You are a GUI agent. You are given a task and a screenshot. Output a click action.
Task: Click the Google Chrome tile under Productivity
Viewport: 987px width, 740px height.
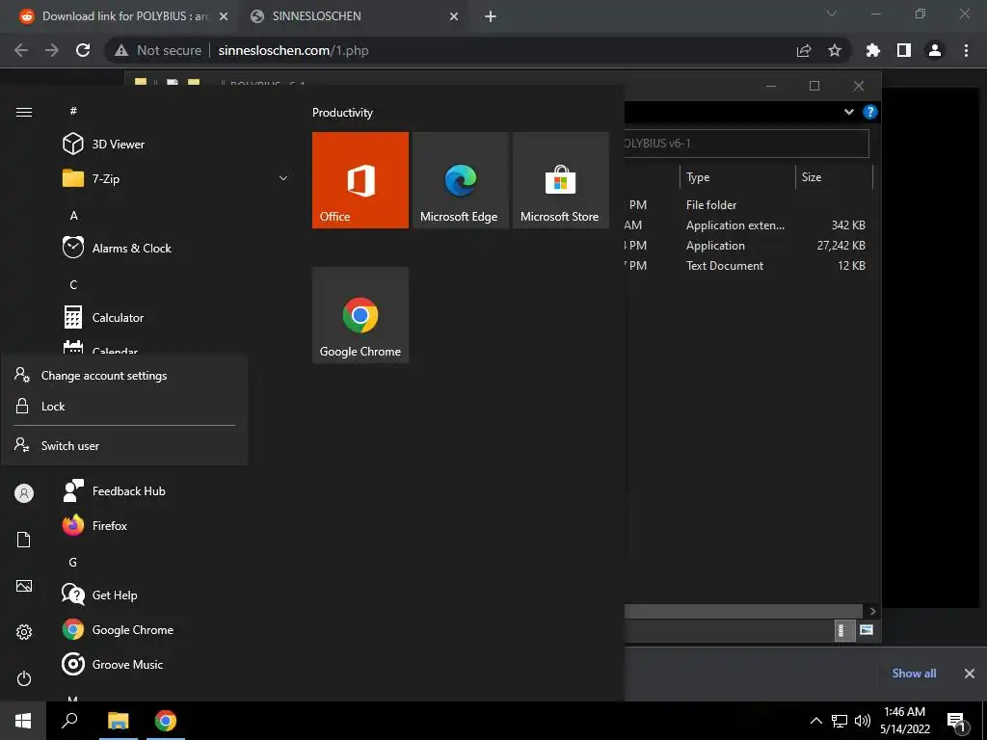click(360, 315)
